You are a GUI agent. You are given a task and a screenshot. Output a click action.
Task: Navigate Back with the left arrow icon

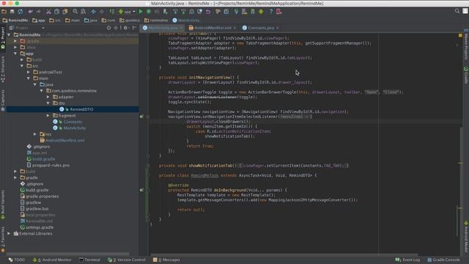point(93,12)
